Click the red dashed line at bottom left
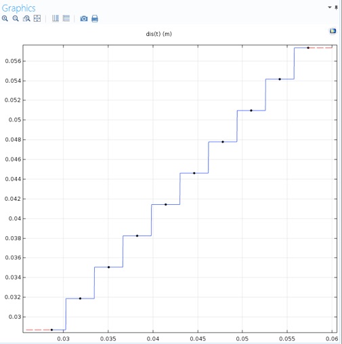 38,330
